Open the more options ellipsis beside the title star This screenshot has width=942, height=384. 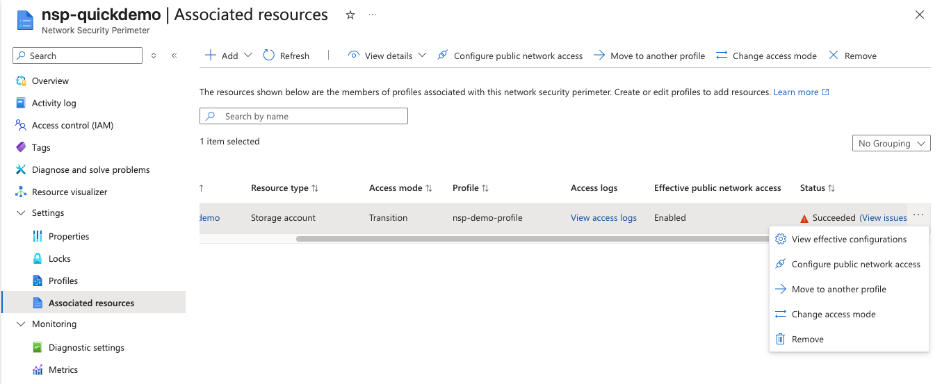pyautogui.click(x=373, y=15)
